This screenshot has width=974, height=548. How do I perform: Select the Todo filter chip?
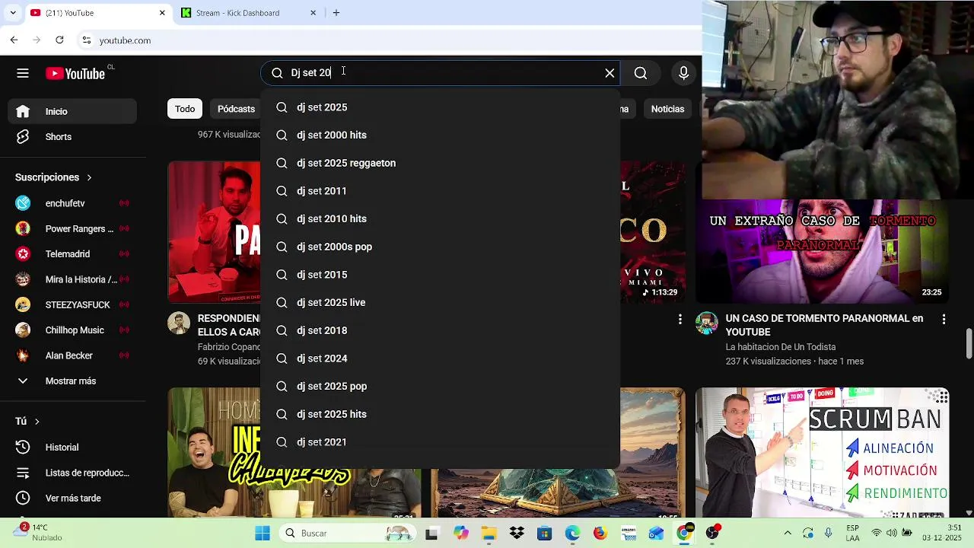pyautogui.click(x=185, y=109)
